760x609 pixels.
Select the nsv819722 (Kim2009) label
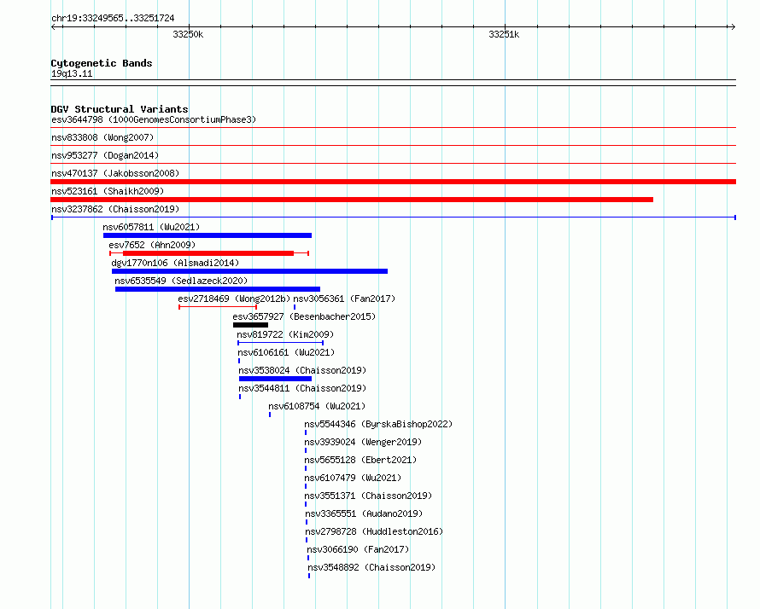(285, 334)
